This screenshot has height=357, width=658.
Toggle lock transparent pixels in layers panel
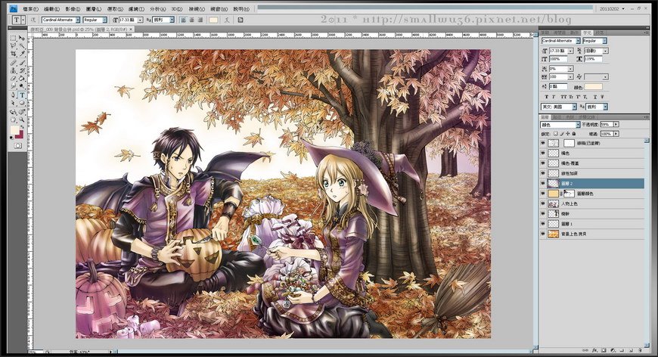click(556, 133)
